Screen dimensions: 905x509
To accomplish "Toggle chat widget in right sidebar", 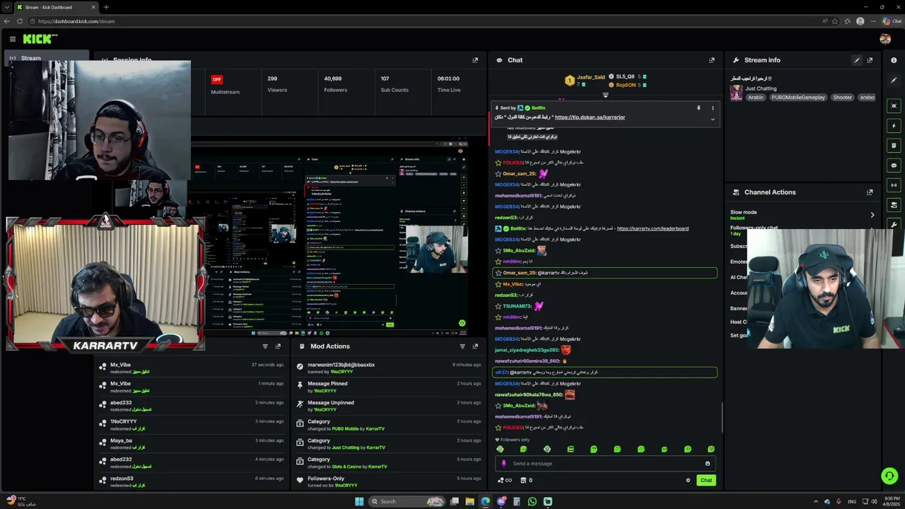I will [x=894, y=165].
